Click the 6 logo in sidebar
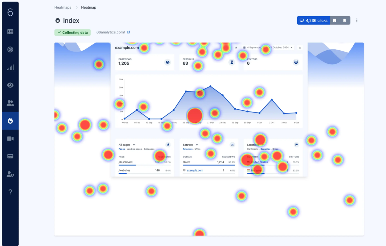386x246 pixels. (x=10, y=12)
